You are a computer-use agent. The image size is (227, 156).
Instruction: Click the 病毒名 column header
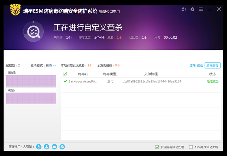pos(83,74)
